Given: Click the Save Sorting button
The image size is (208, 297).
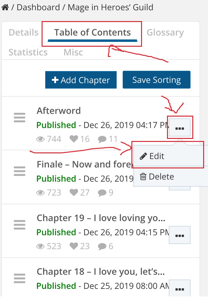Looking at the screenshot, I should coord(156,80).
